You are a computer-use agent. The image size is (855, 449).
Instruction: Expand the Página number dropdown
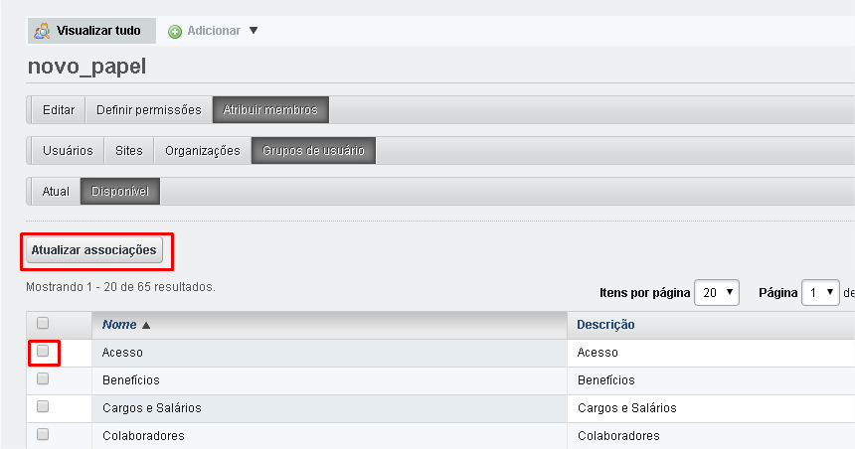(x=820, y=292)
